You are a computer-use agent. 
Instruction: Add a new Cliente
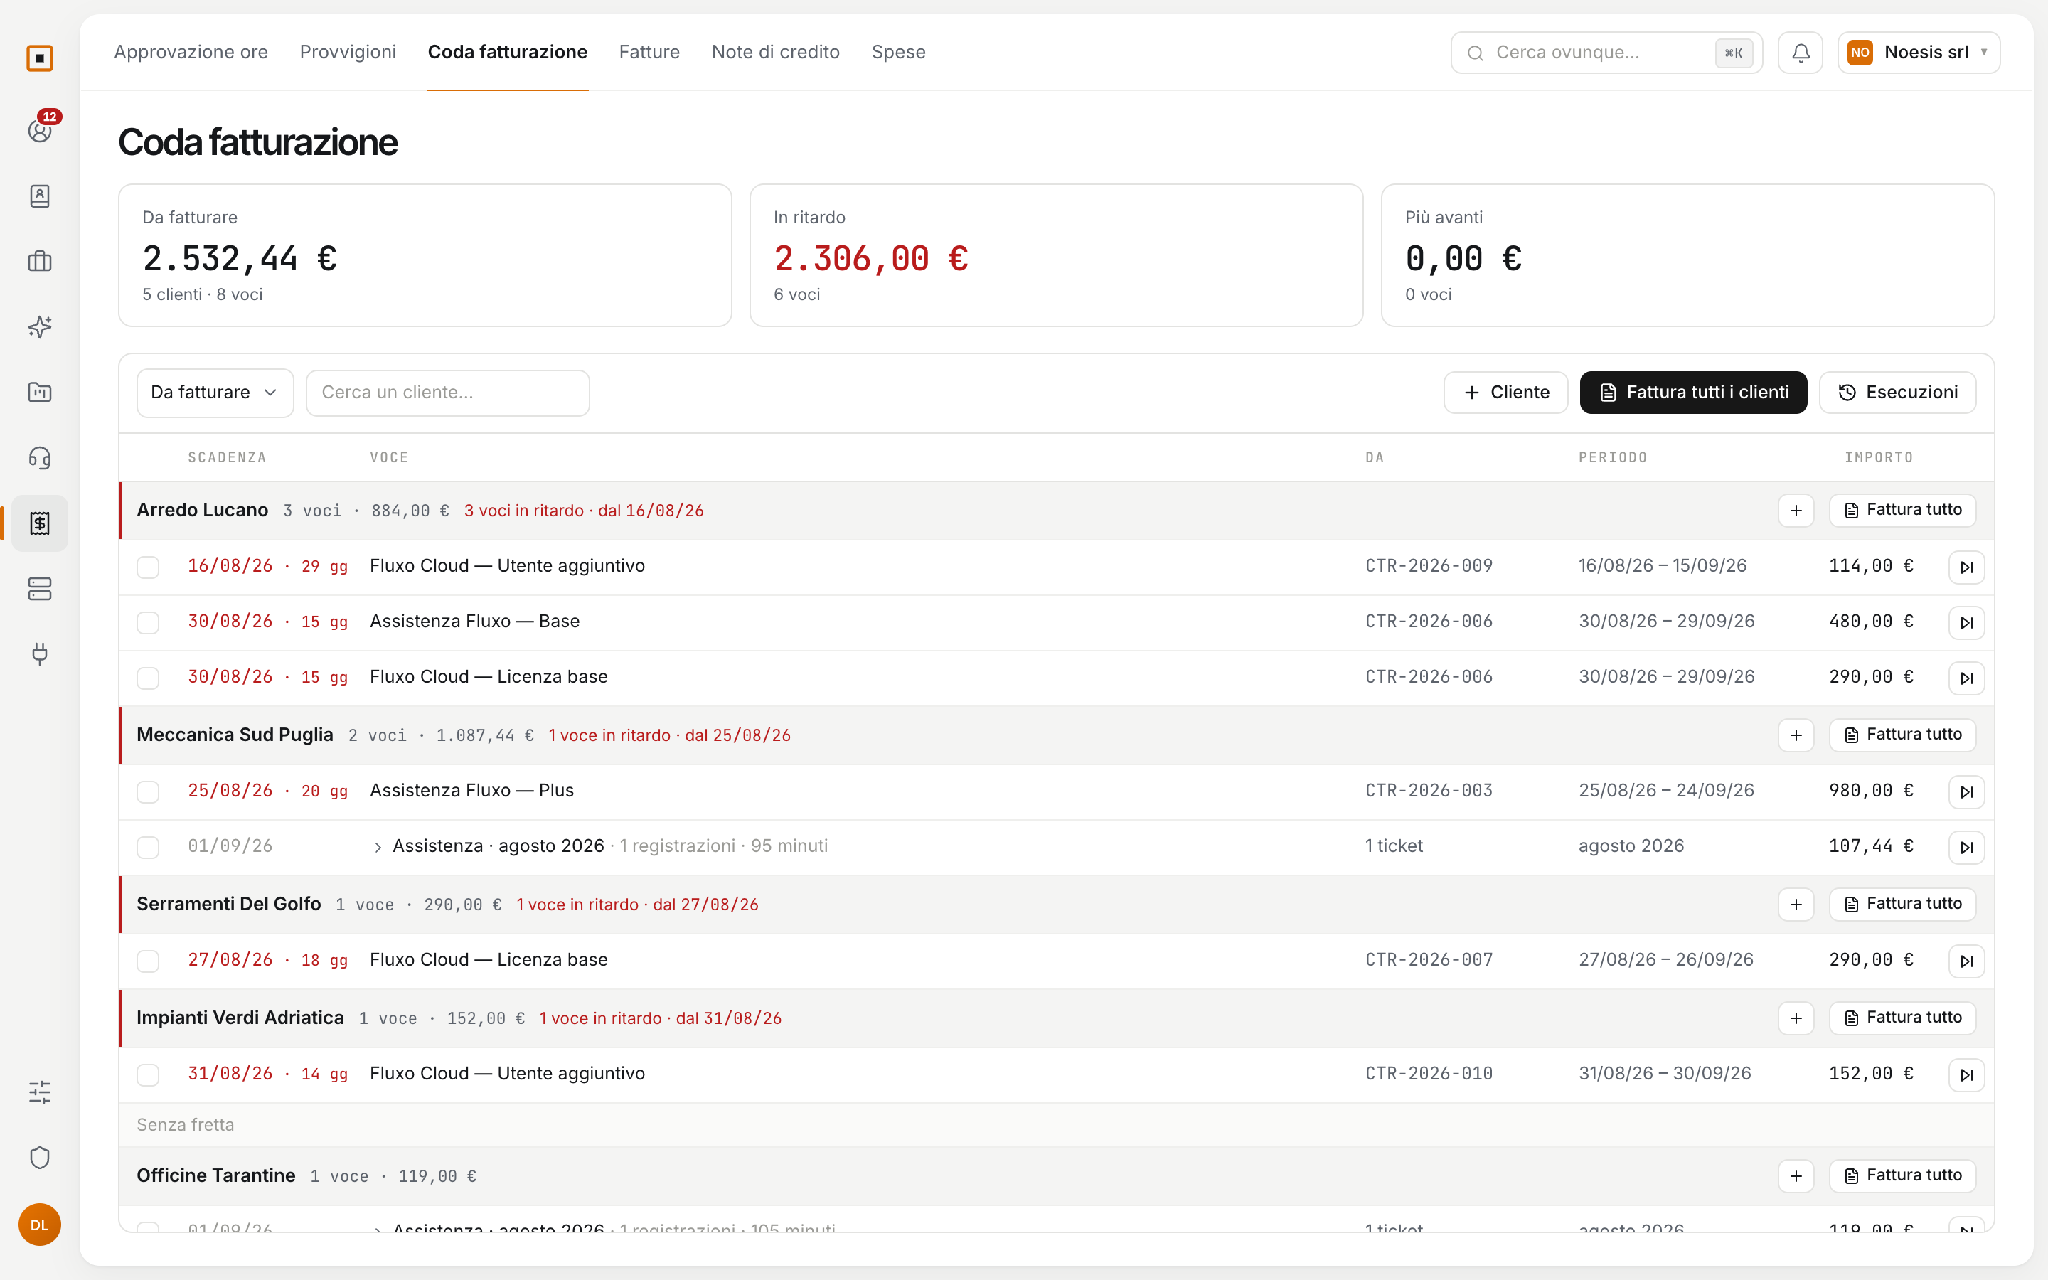click(x=1505, y=393)
